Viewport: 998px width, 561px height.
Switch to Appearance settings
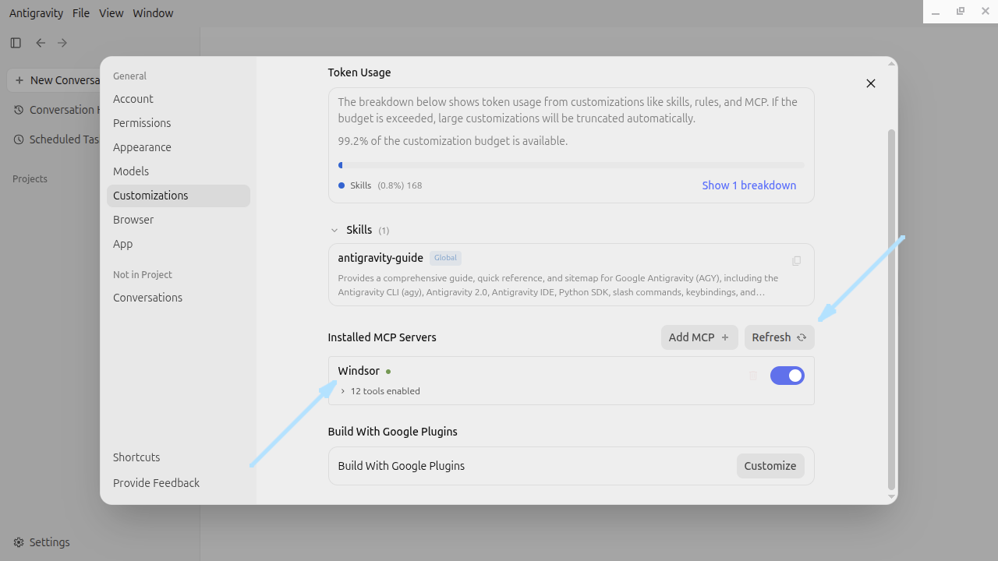(x=179, y=147)
